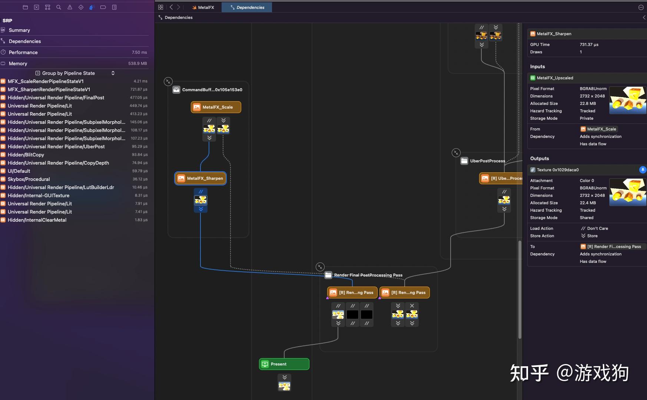Go back with the left chevron

171,7
